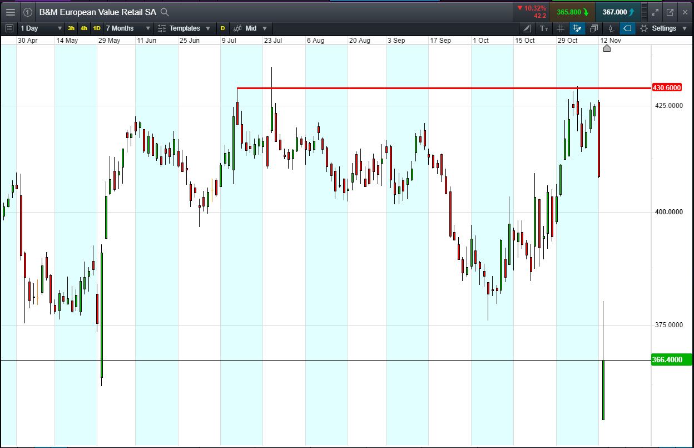Click the 425.0000 price axis label

[668, 106]
